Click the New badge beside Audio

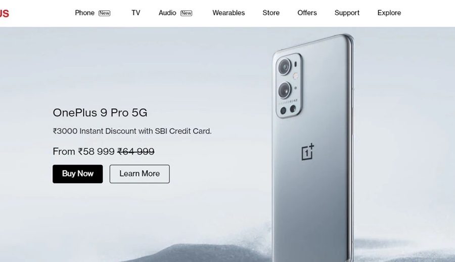click(x=186, y=13)
